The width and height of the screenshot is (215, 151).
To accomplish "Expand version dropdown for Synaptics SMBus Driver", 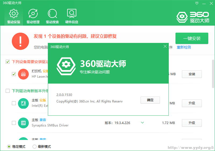I will coord(142,123).
